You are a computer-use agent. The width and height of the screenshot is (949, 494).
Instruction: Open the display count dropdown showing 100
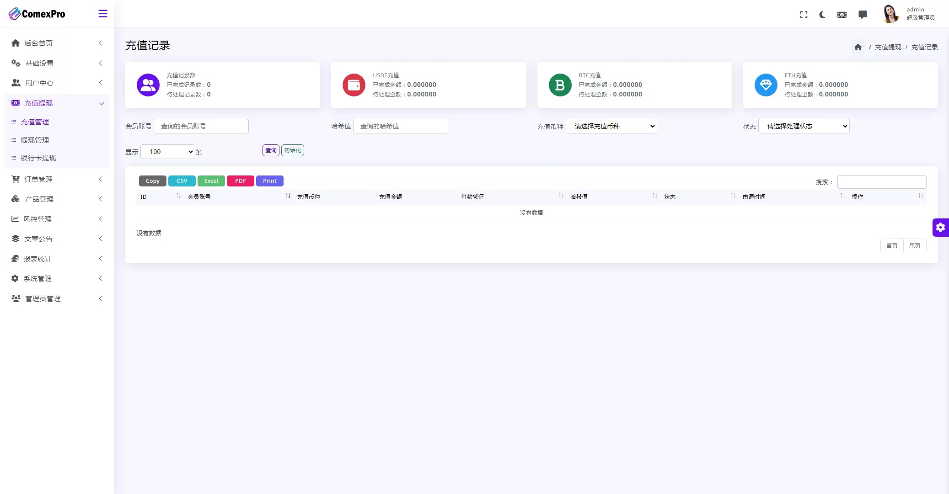point(168,152)
